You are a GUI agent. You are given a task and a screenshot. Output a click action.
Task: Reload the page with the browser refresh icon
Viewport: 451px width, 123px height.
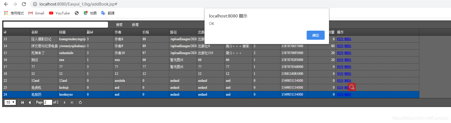click(x=24, y=4)
